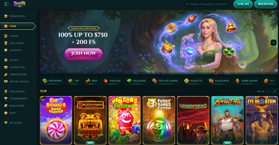Switch to the Providers category tab

point(52,81)
